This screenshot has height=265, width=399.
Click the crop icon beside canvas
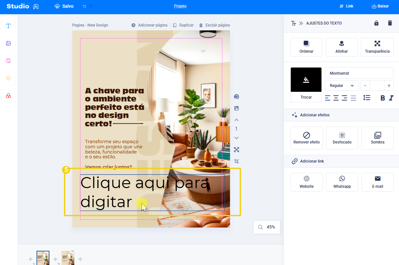[236, 161]
